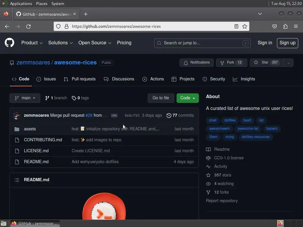This screenshot has width=303, height=227.
Task: Open LICENSE.md file
Action: tap(36, 151)
